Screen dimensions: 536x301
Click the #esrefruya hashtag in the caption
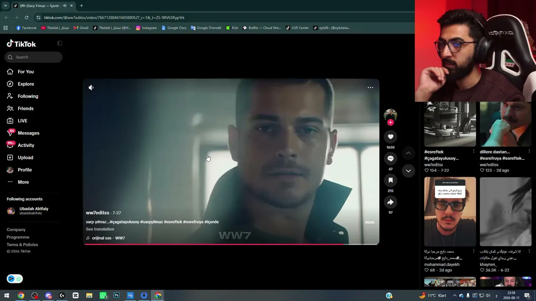[193, 222]
